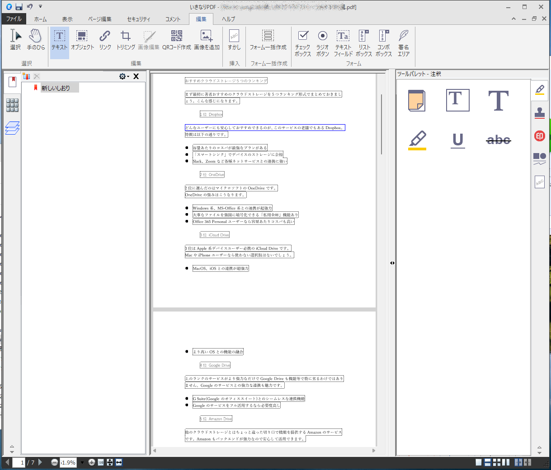Choose the オブジェクト object tool
Image resolution: width=551 pixels, height=470 pixels.
point(82,40)
